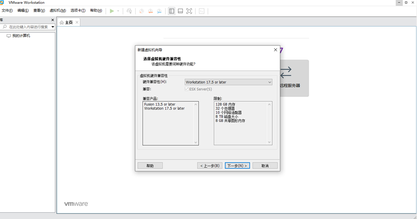Click the take snapshot toolbar icon
The image size is (417, 219).
tap(141, 11)
